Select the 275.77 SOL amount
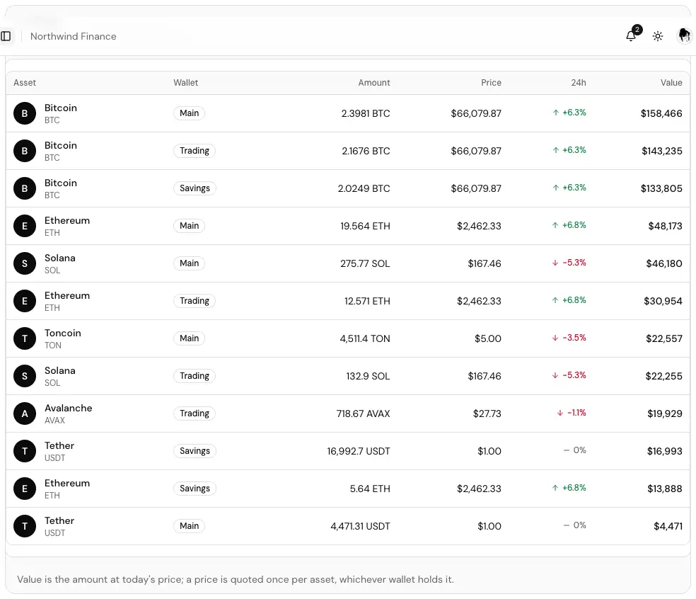Screen dimensions: 696x599 tap(365, 264)
